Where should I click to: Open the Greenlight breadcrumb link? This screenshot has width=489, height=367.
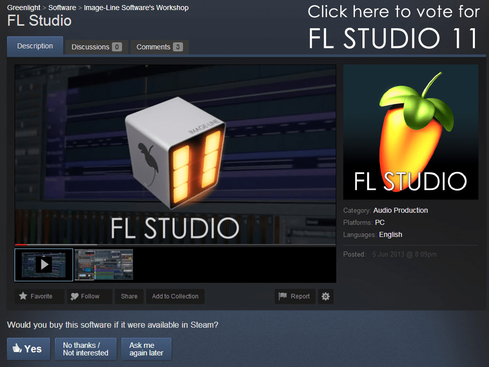tap(24, 8)
